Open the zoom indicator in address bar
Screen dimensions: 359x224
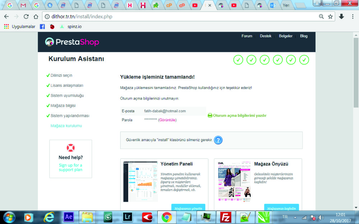coord(321,17)
